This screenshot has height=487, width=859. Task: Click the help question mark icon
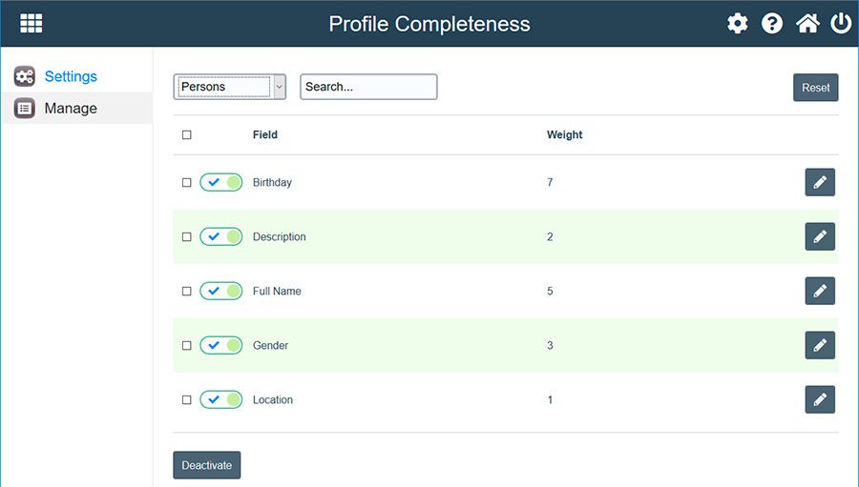[x=772, y=24]
